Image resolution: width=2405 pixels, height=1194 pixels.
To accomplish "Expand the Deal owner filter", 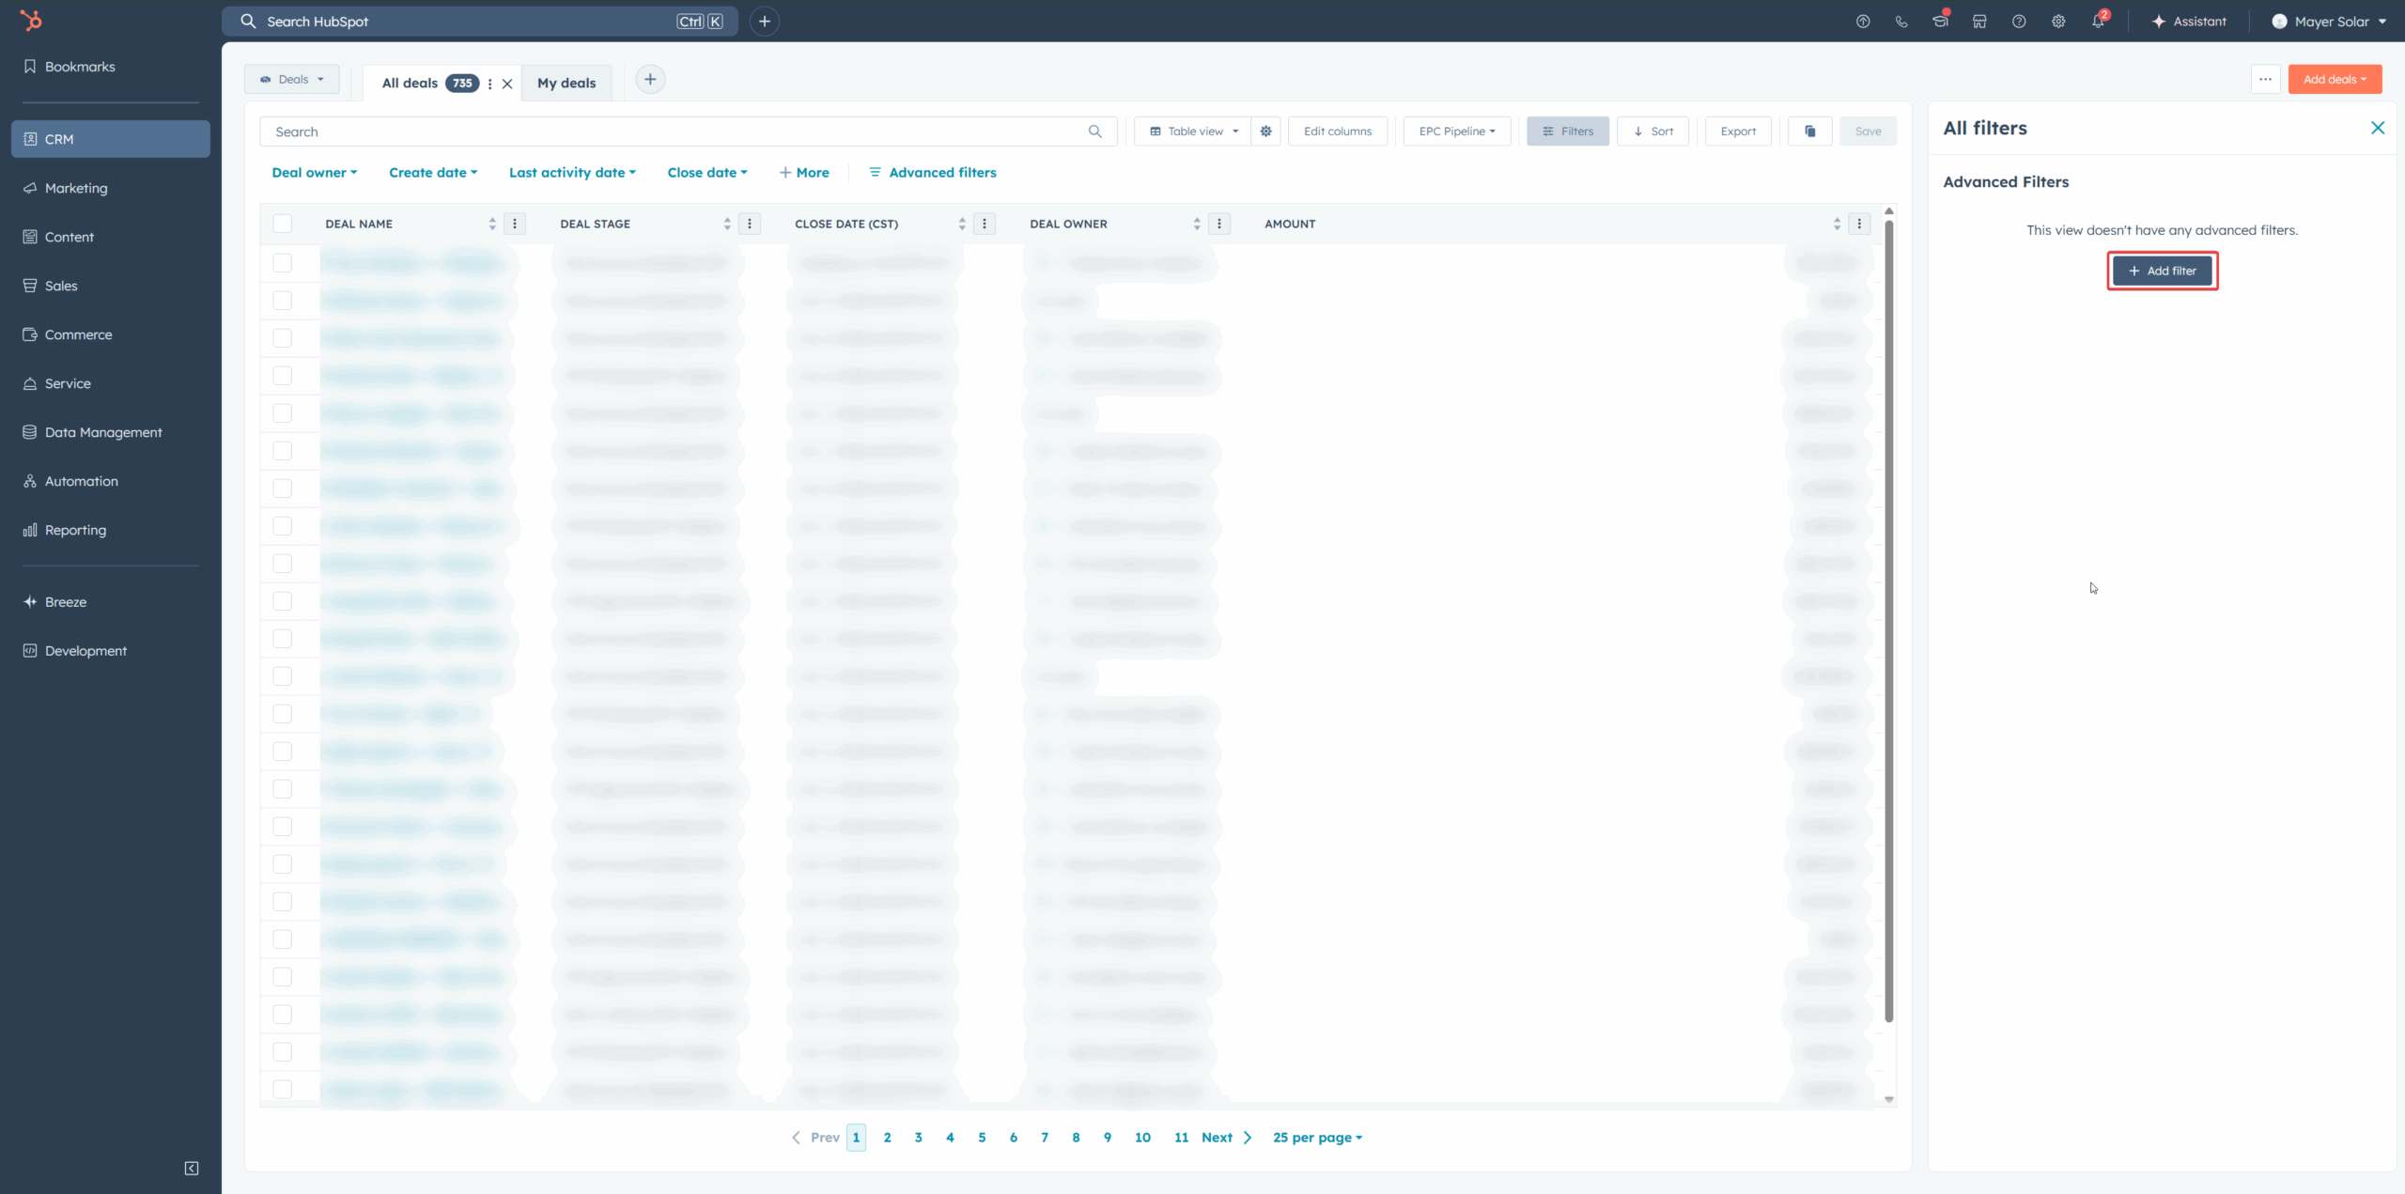I will point(315,173).
